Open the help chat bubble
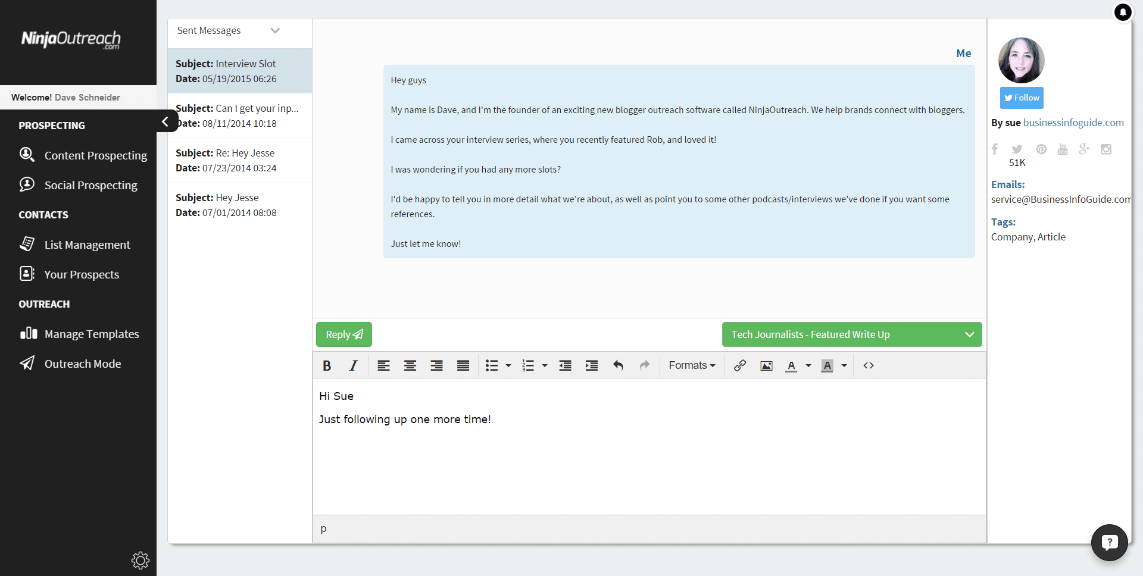The image size is (1143, 576). 1109,542
